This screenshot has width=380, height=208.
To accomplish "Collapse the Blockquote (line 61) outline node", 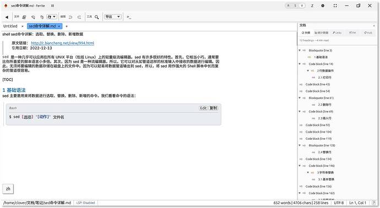I will click(x=300, y=98).
